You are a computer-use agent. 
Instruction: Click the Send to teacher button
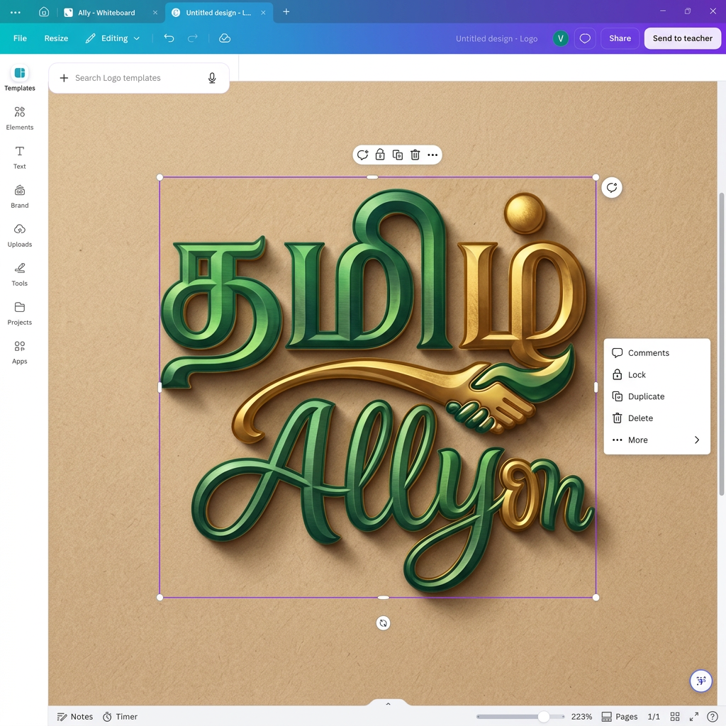pyautogui.click(x=683, y=38)
